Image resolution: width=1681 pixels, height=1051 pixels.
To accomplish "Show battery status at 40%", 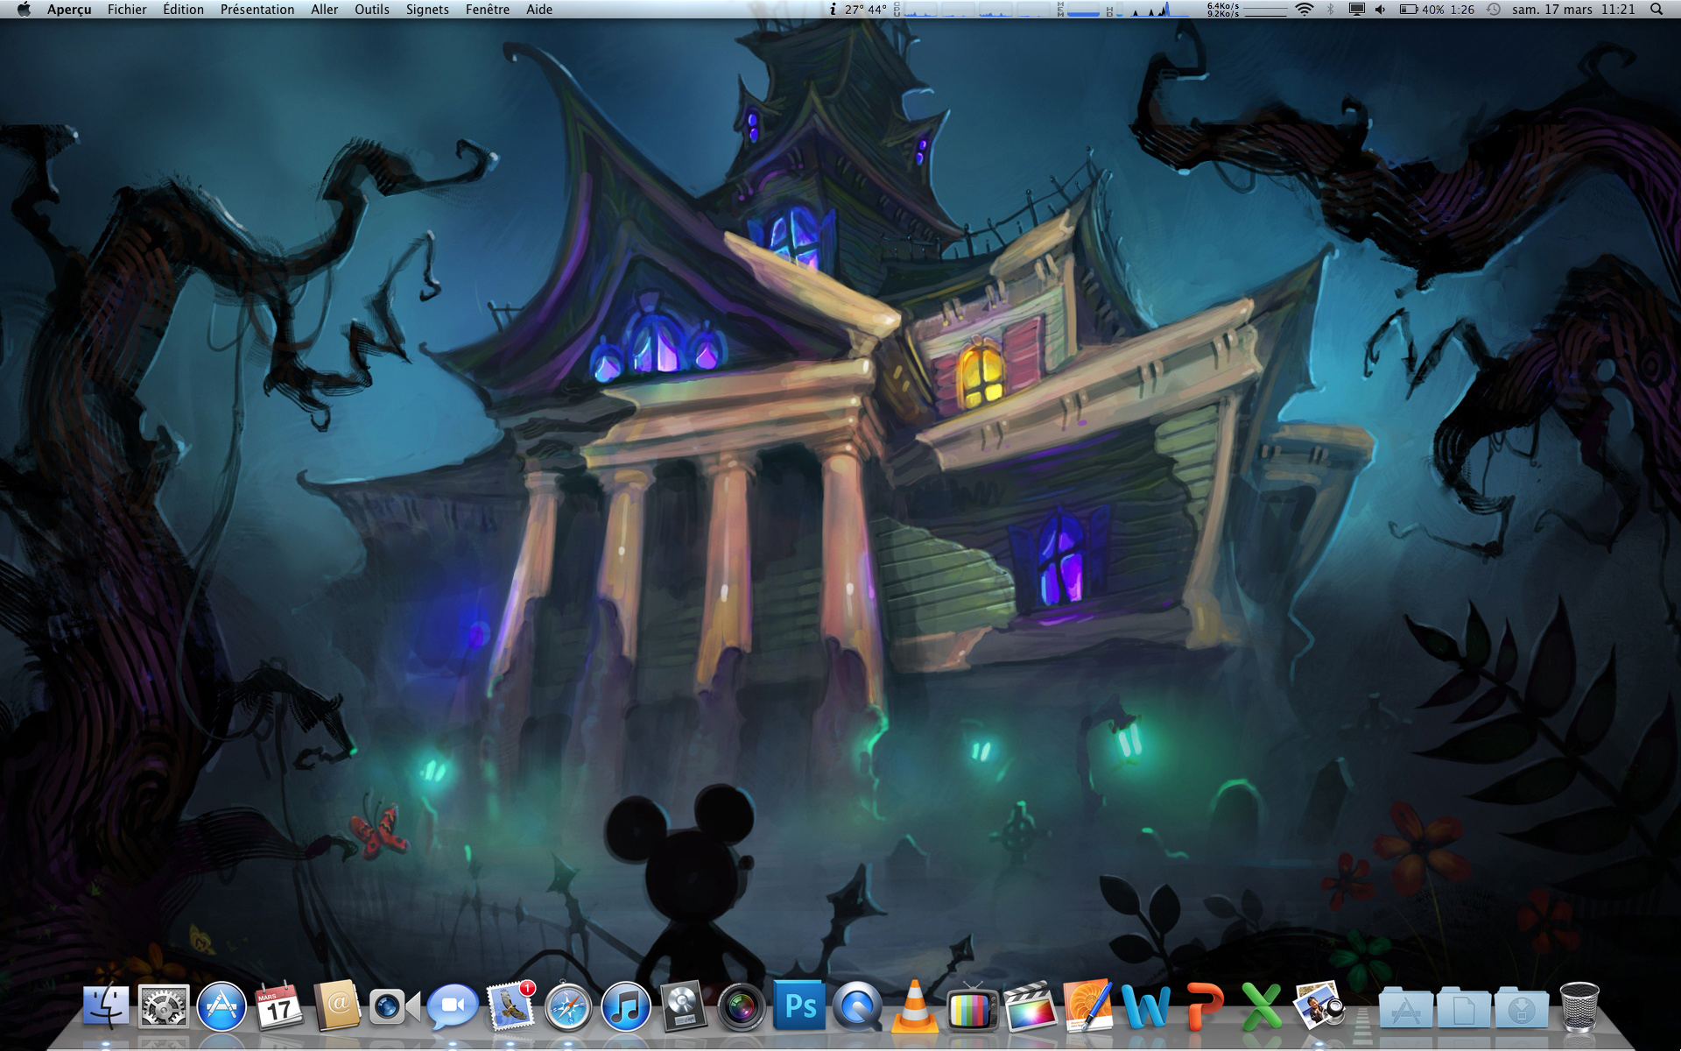I will pyautogui.click(x=1437, y=10).
